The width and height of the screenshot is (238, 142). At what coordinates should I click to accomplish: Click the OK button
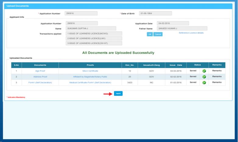click(150, 34)
